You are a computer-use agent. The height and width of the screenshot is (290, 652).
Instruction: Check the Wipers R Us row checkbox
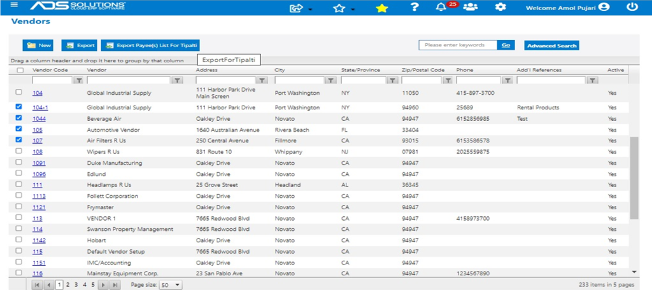click(18, 151)
